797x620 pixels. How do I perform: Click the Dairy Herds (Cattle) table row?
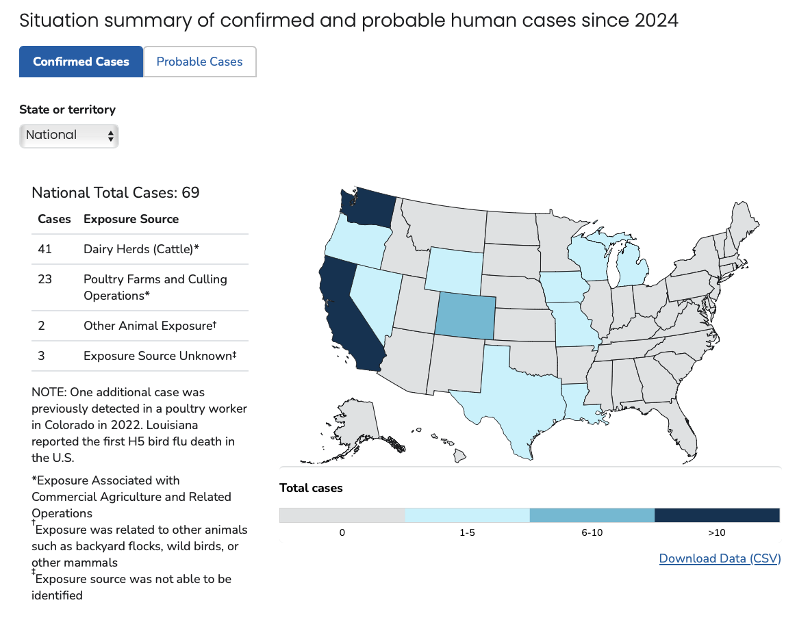(140, 249)
